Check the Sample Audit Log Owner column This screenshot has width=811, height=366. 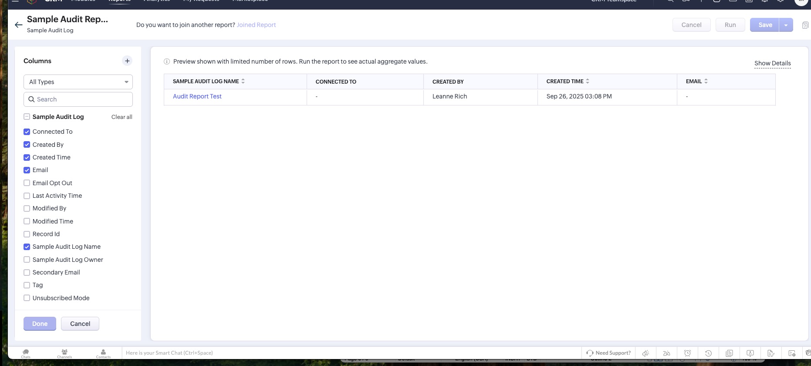click(x=27, y=260)
